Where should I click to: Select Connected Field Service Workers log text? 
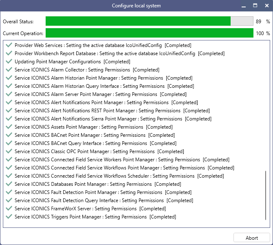pyautogui.click(x=122, y=160)
